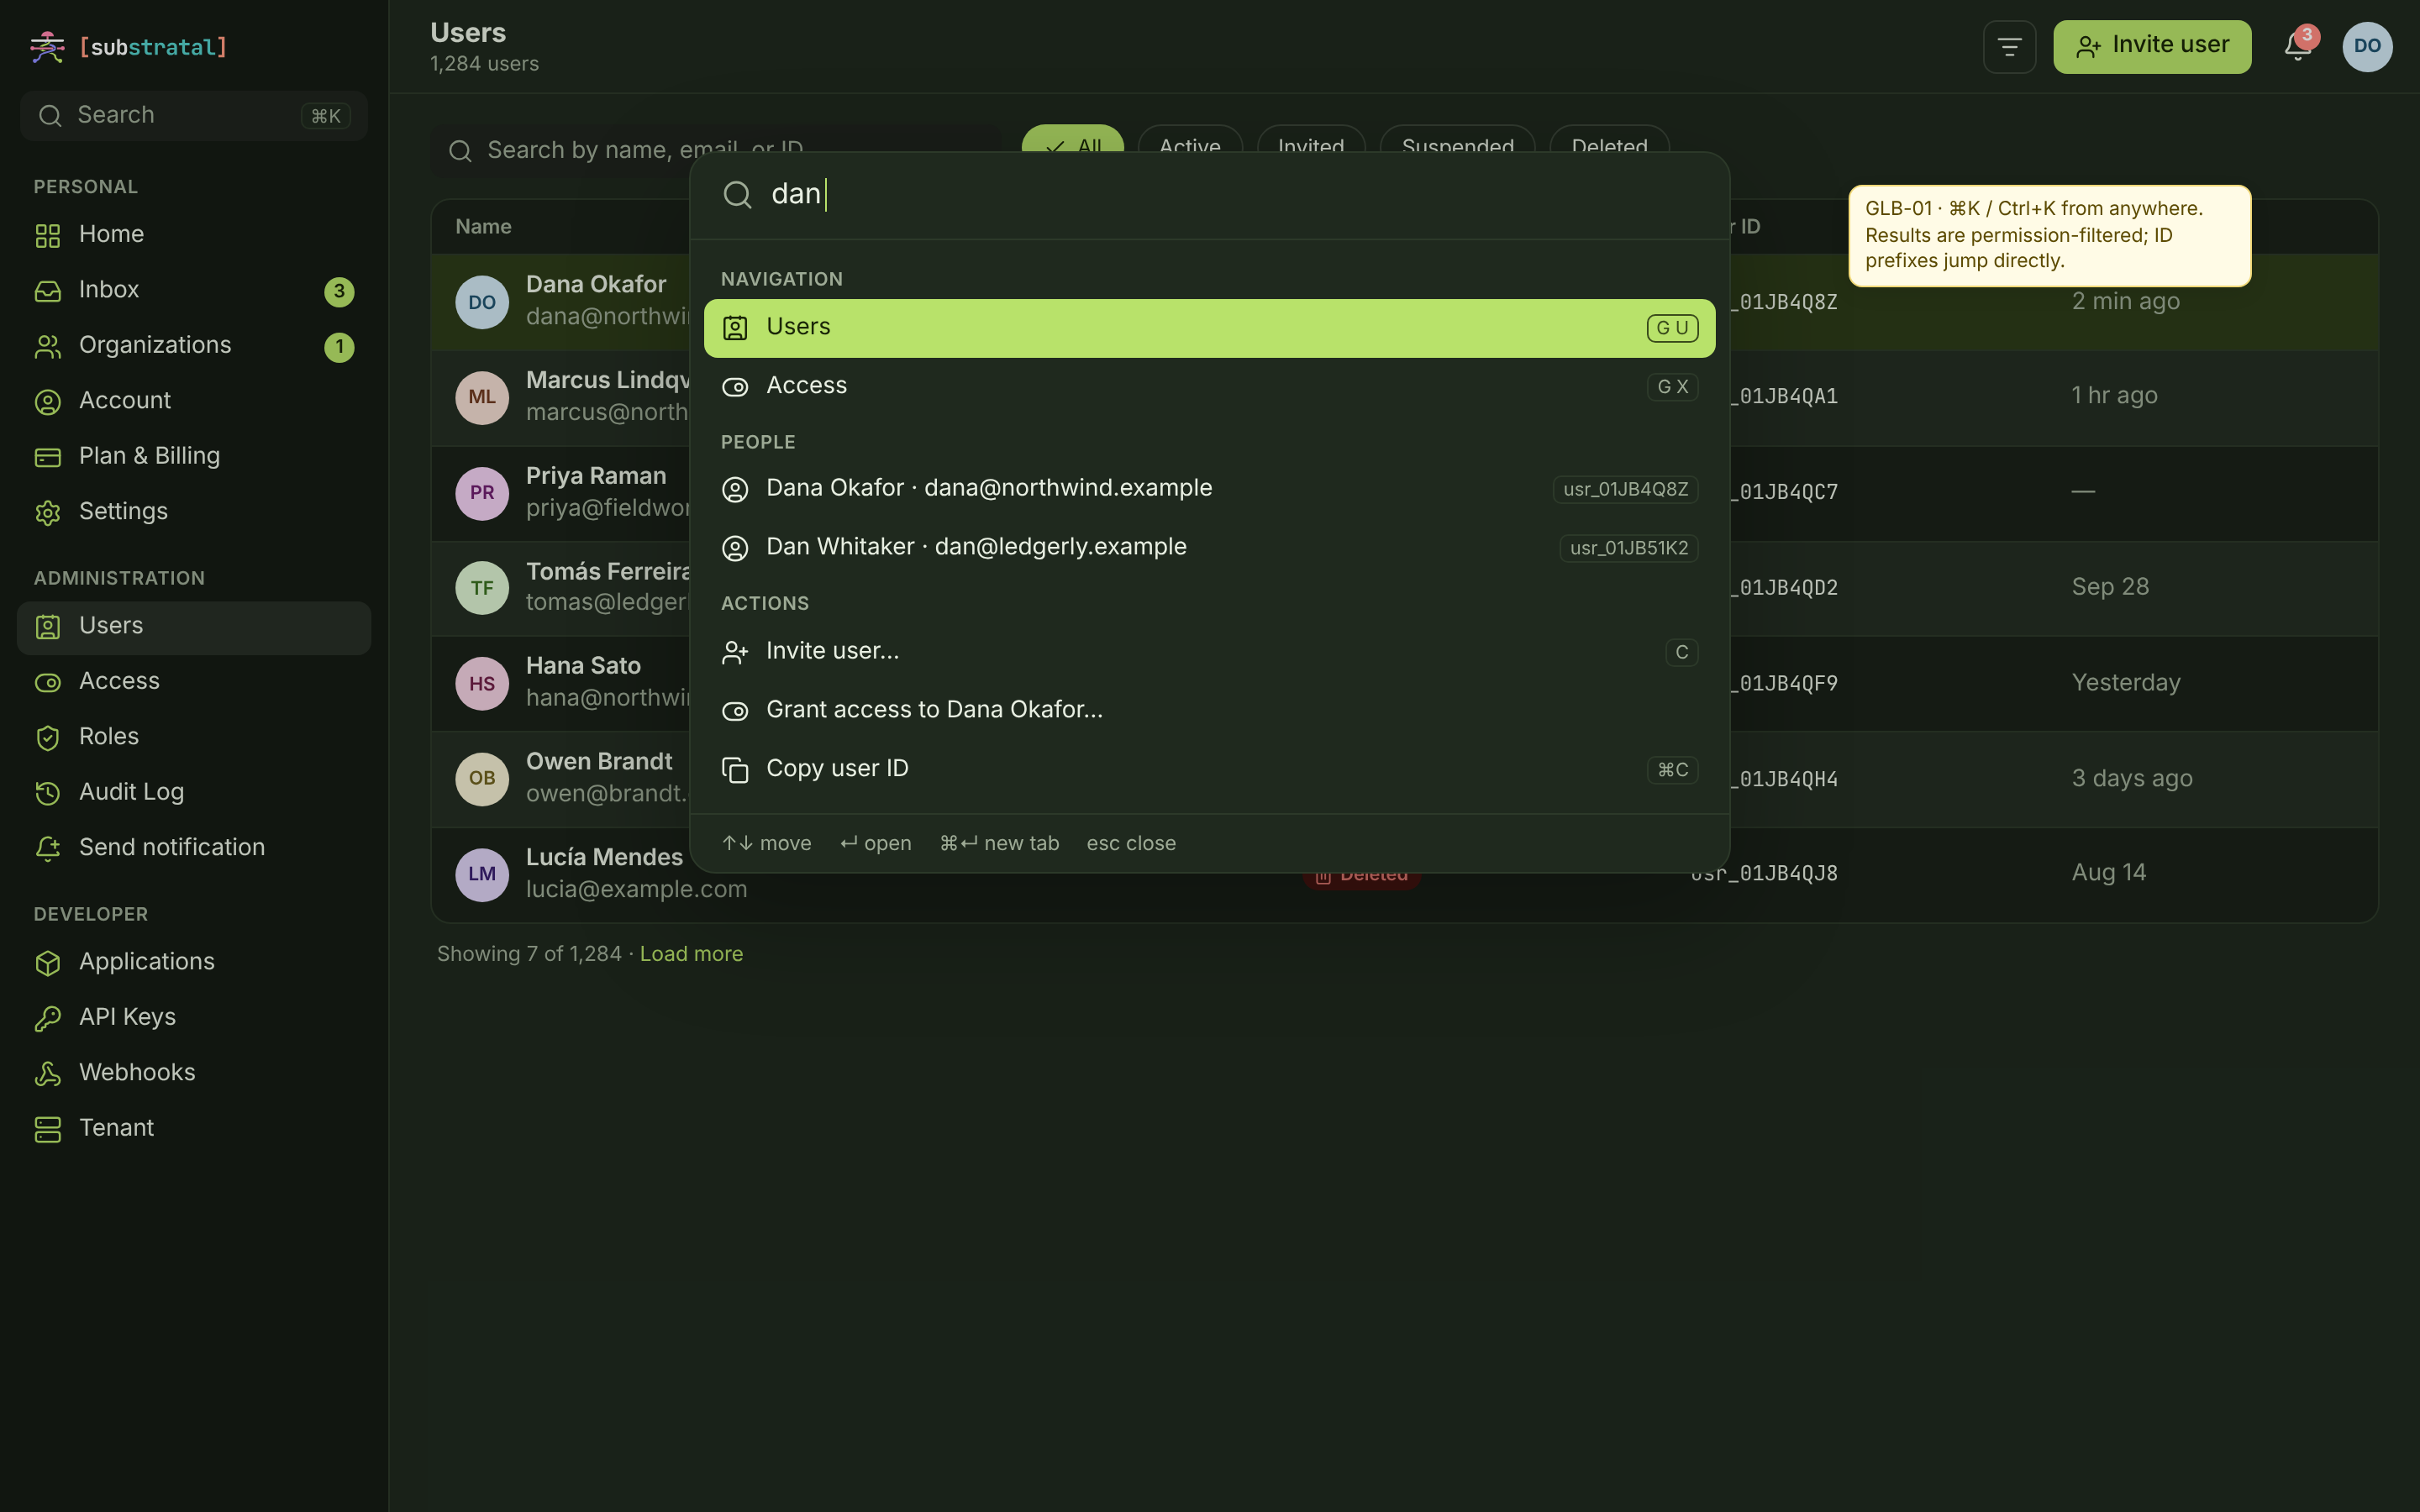Click the Invite user button in header
Screen dimensions: 2420x1512
click(x=2152, y=46)
